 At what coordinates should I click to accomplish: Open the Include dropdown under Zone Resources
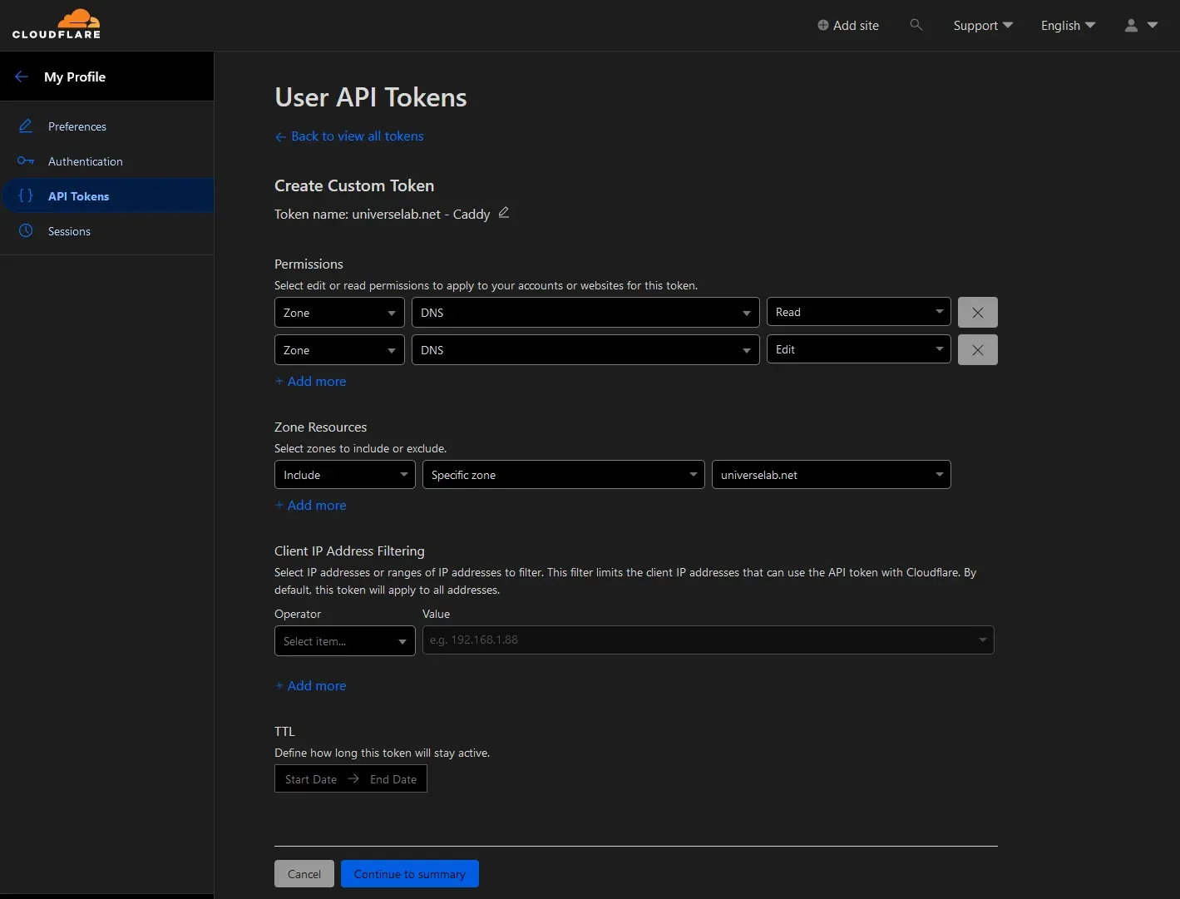[345, 475]
